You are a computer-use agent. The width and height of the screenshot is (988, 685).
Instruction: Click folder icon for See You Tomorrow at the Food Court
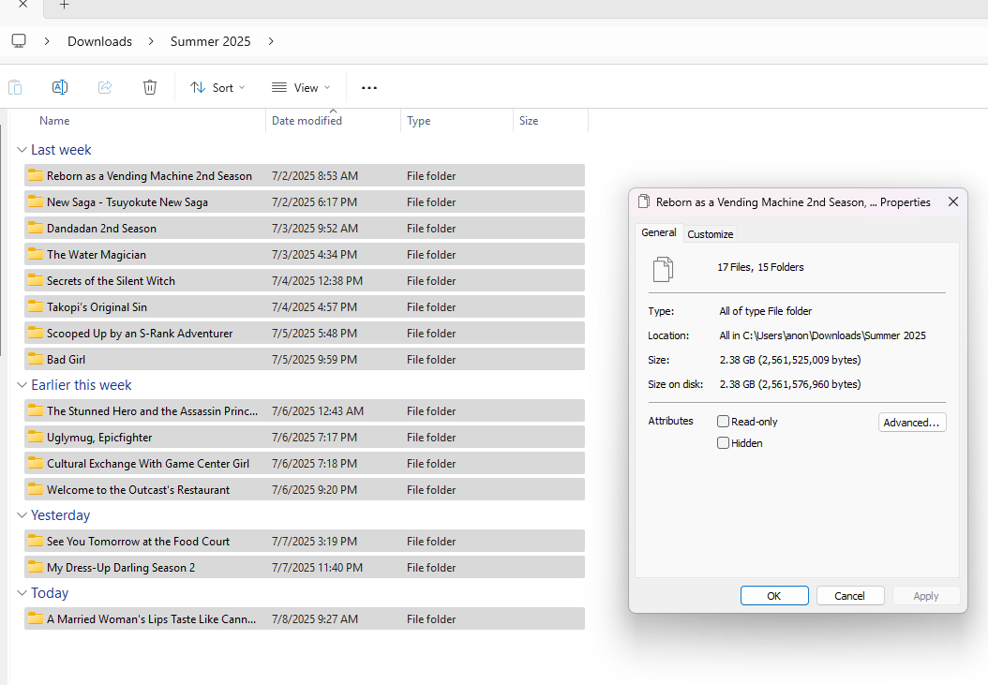click(36, 542)
